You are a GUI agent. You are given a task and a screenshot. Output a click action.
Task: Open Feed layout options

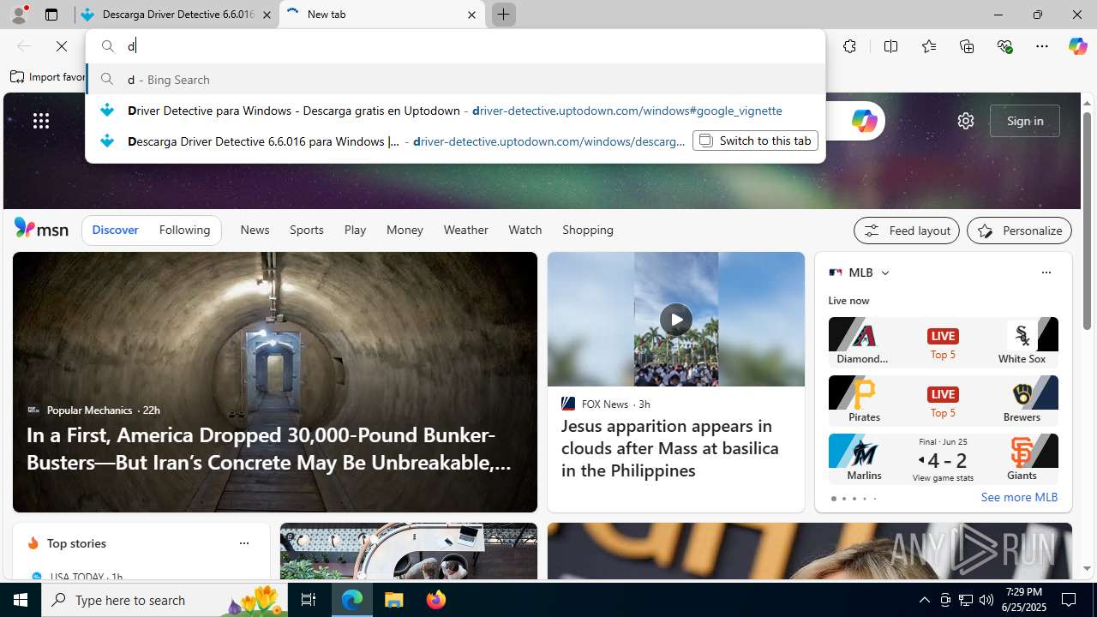point(906,231)
